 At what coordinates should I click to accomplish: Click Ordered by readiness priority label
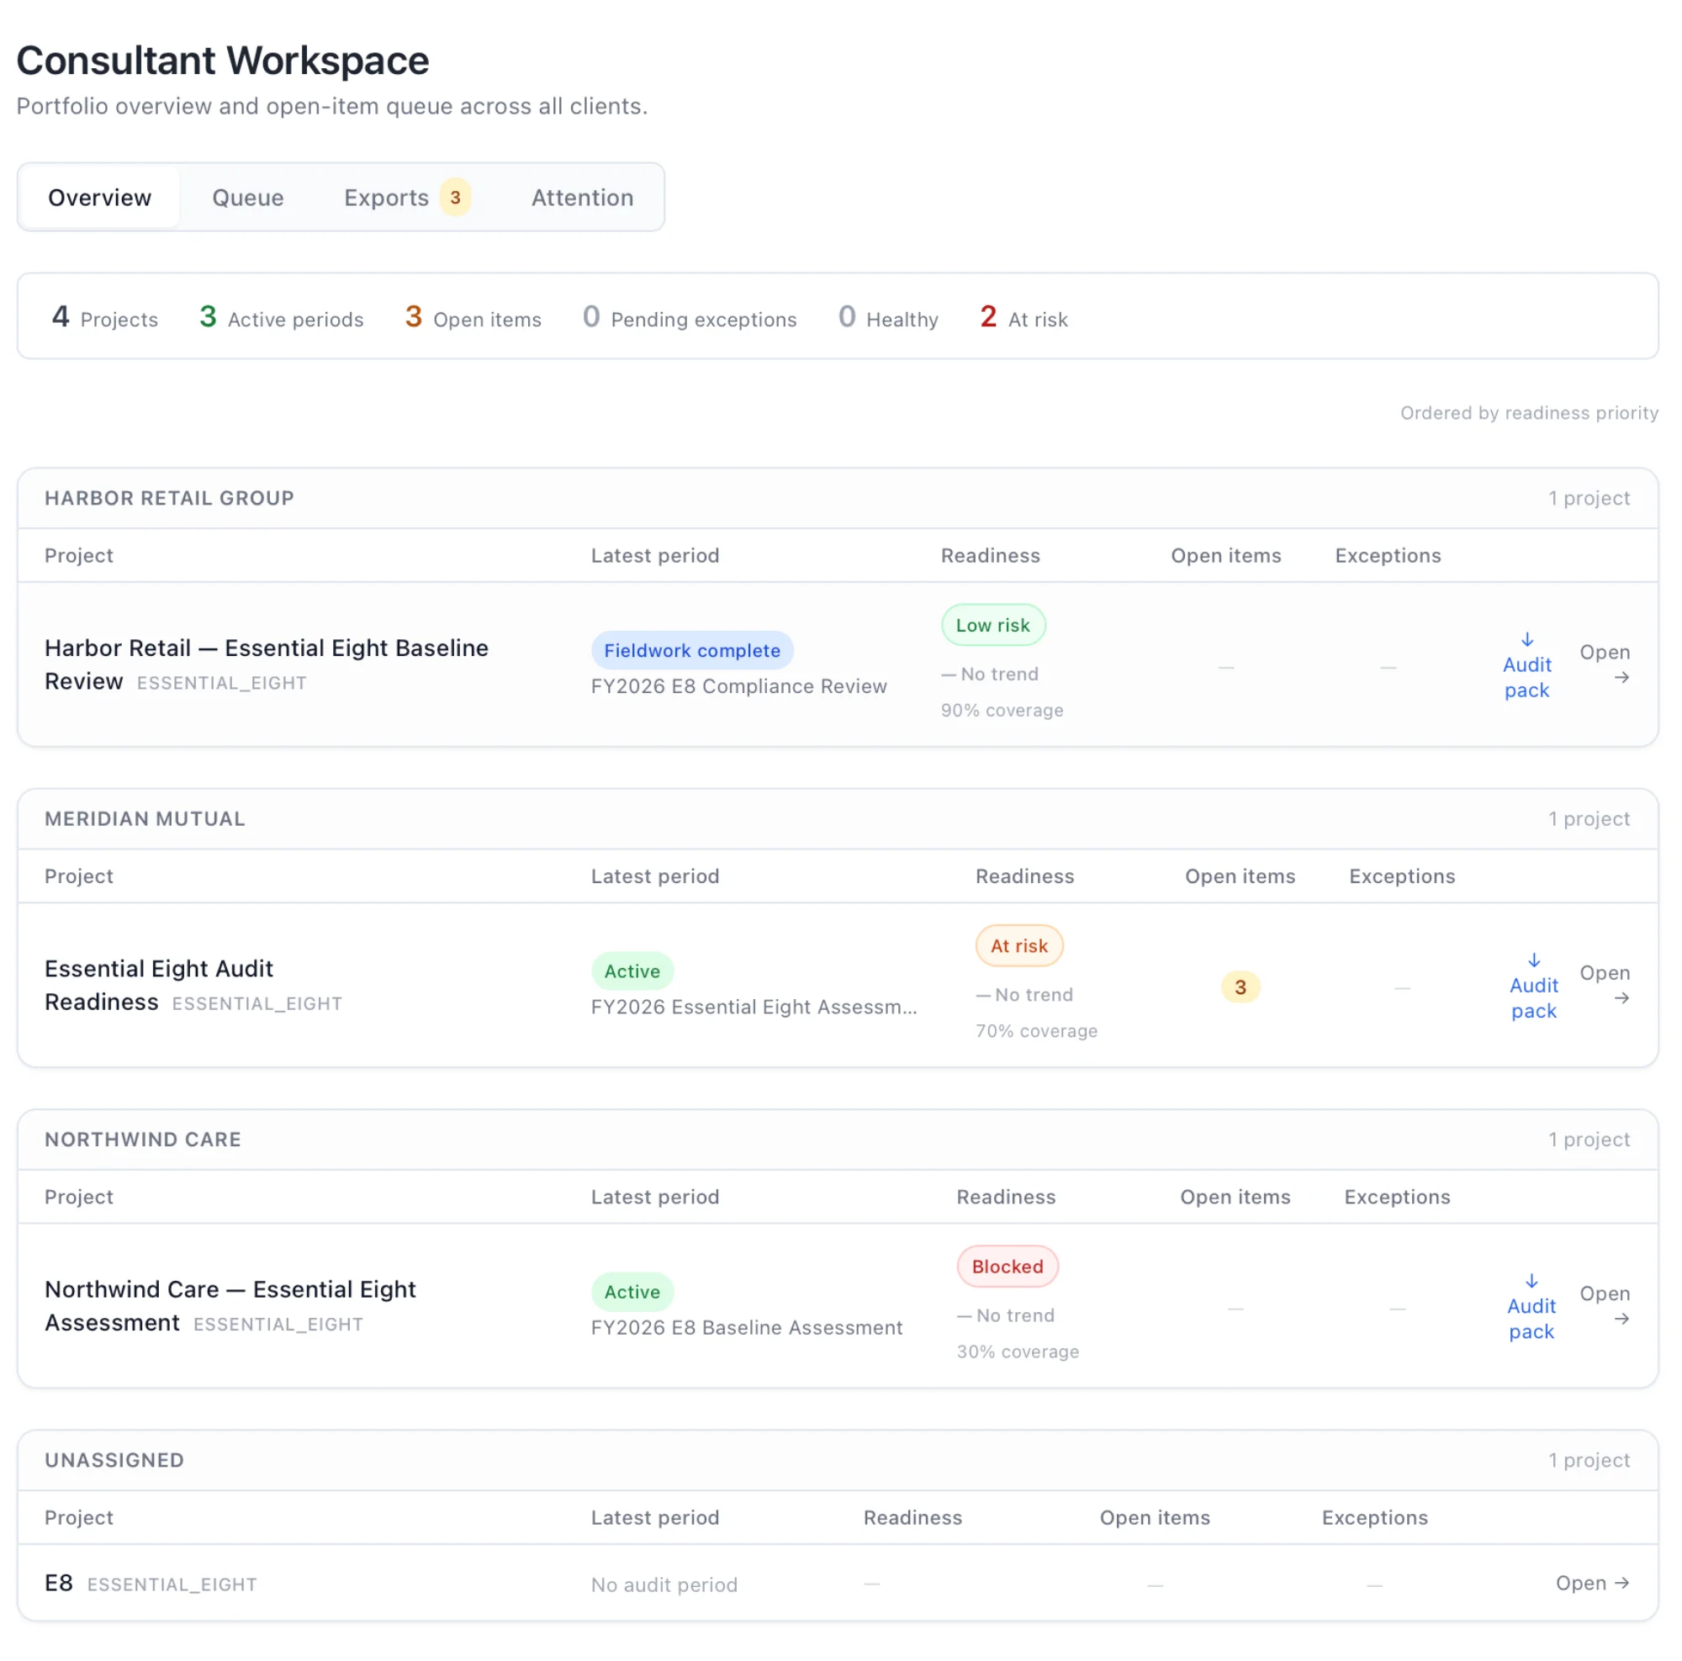pyautogui.click(x=1528, y=413)
